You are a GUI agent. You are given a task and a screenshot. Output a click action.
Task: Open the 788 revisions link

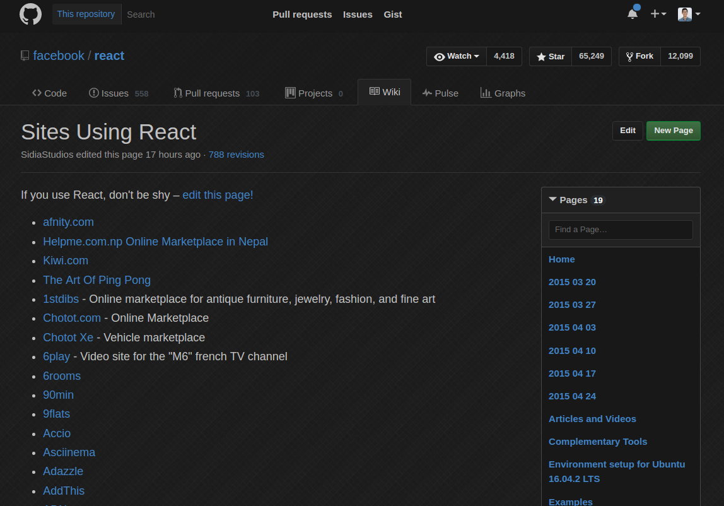pyautogui.click(x=236, y=155)
